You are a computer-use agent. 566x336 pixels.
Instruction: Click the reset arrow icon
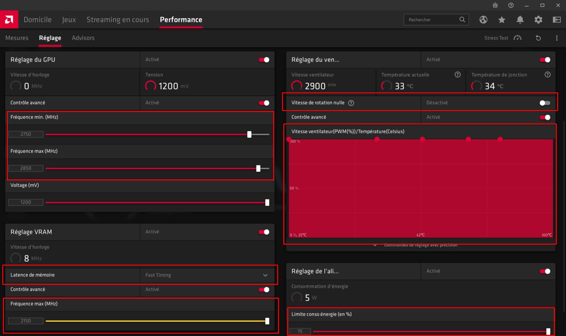(538, 38)
